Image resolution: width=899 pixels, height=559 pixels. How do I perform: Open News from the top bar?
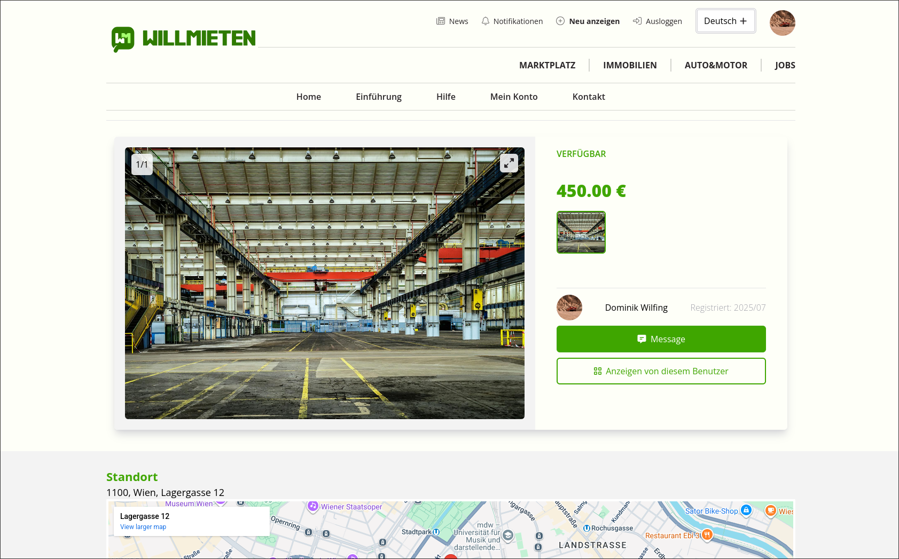[452, 21]
